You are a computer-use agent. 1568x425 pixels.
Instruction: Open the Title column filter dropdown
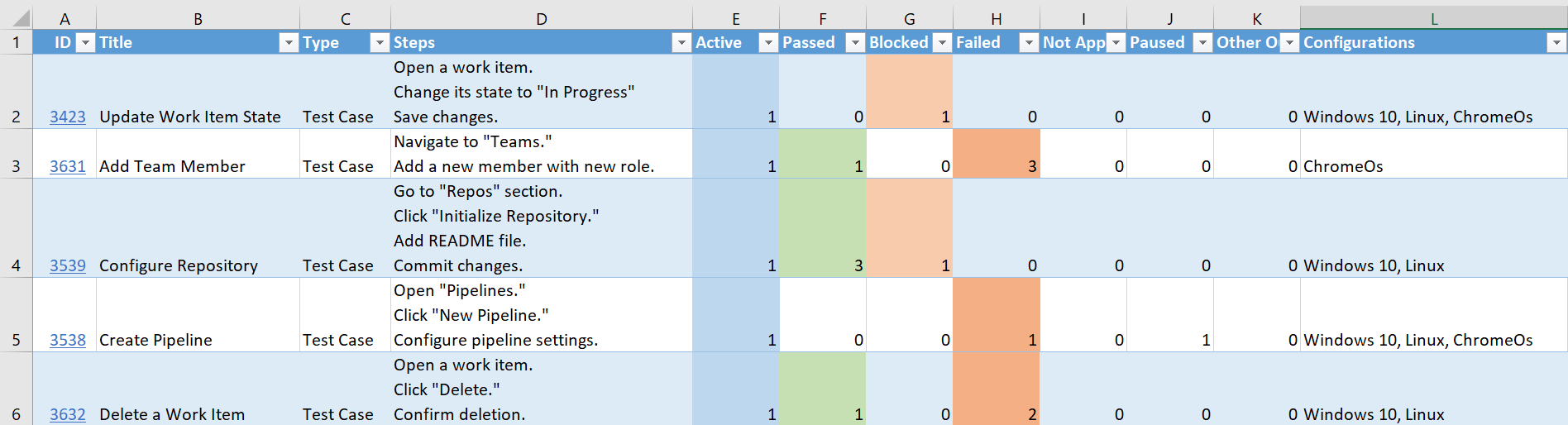289,43
